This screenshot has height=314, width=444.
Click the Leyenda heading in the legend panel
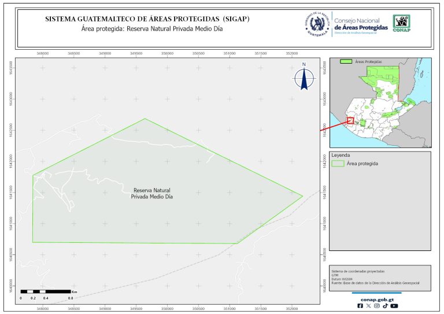coord(341,155)
